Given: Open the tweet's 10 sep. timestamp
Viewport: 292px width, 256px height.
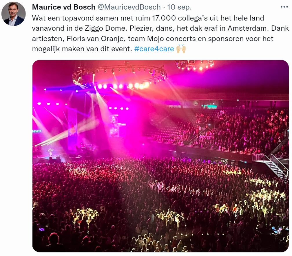Looking at the screenshot, I should (179, 7).
